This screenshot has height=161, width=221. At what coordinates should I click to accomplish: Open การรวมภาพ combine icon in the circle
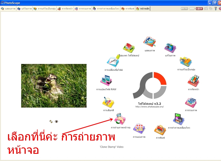coord(191,103)
